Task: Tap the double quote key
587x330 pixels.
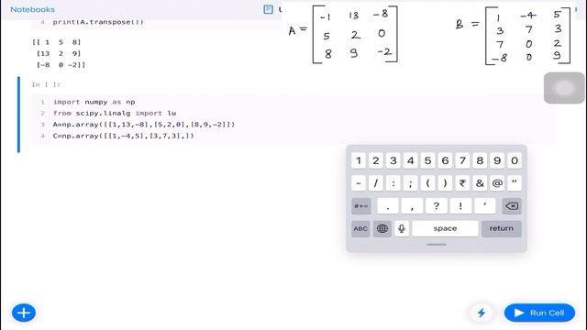Action: pos(515,183)
